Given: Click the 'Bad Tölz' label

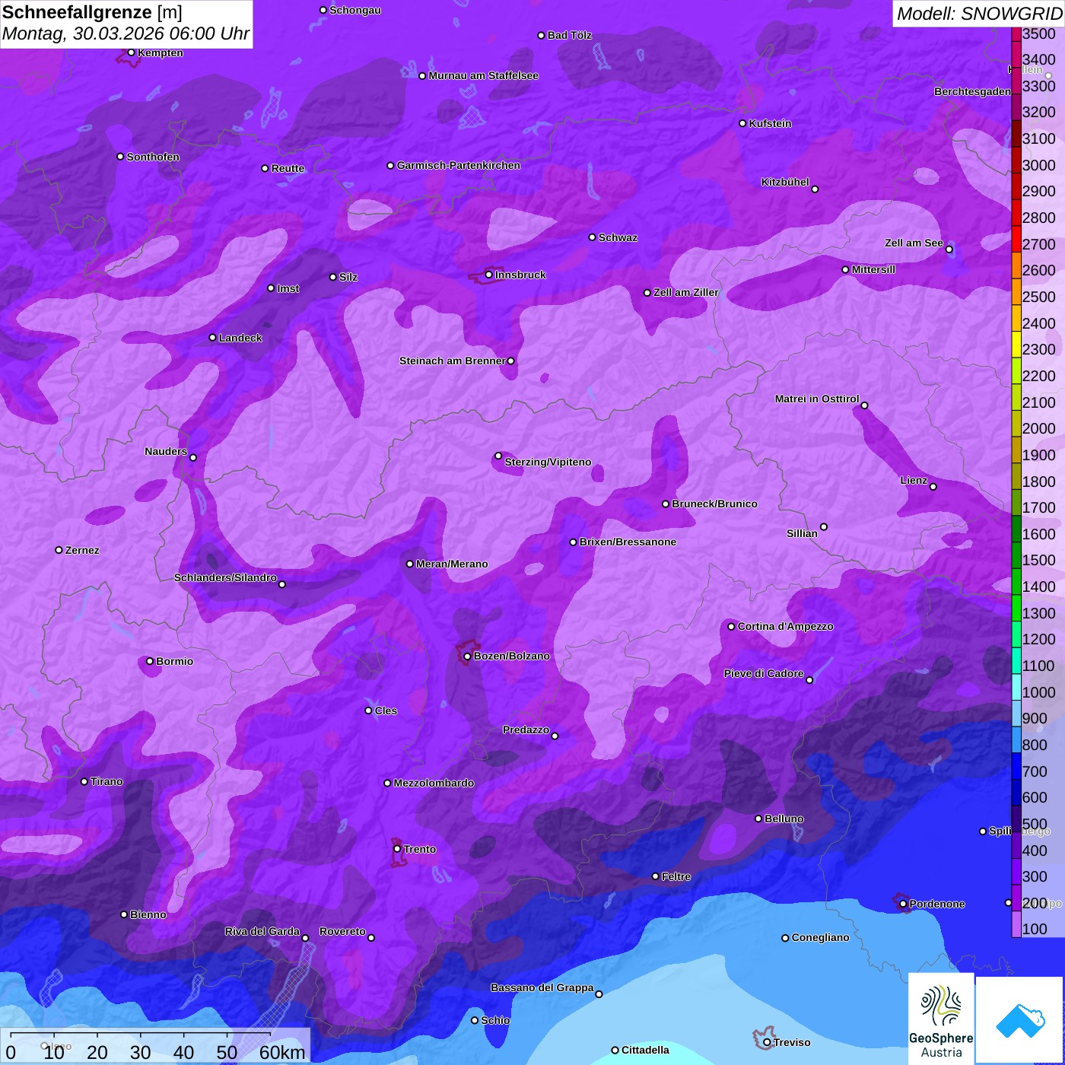Looking at the screenshot, I should 569,35.
